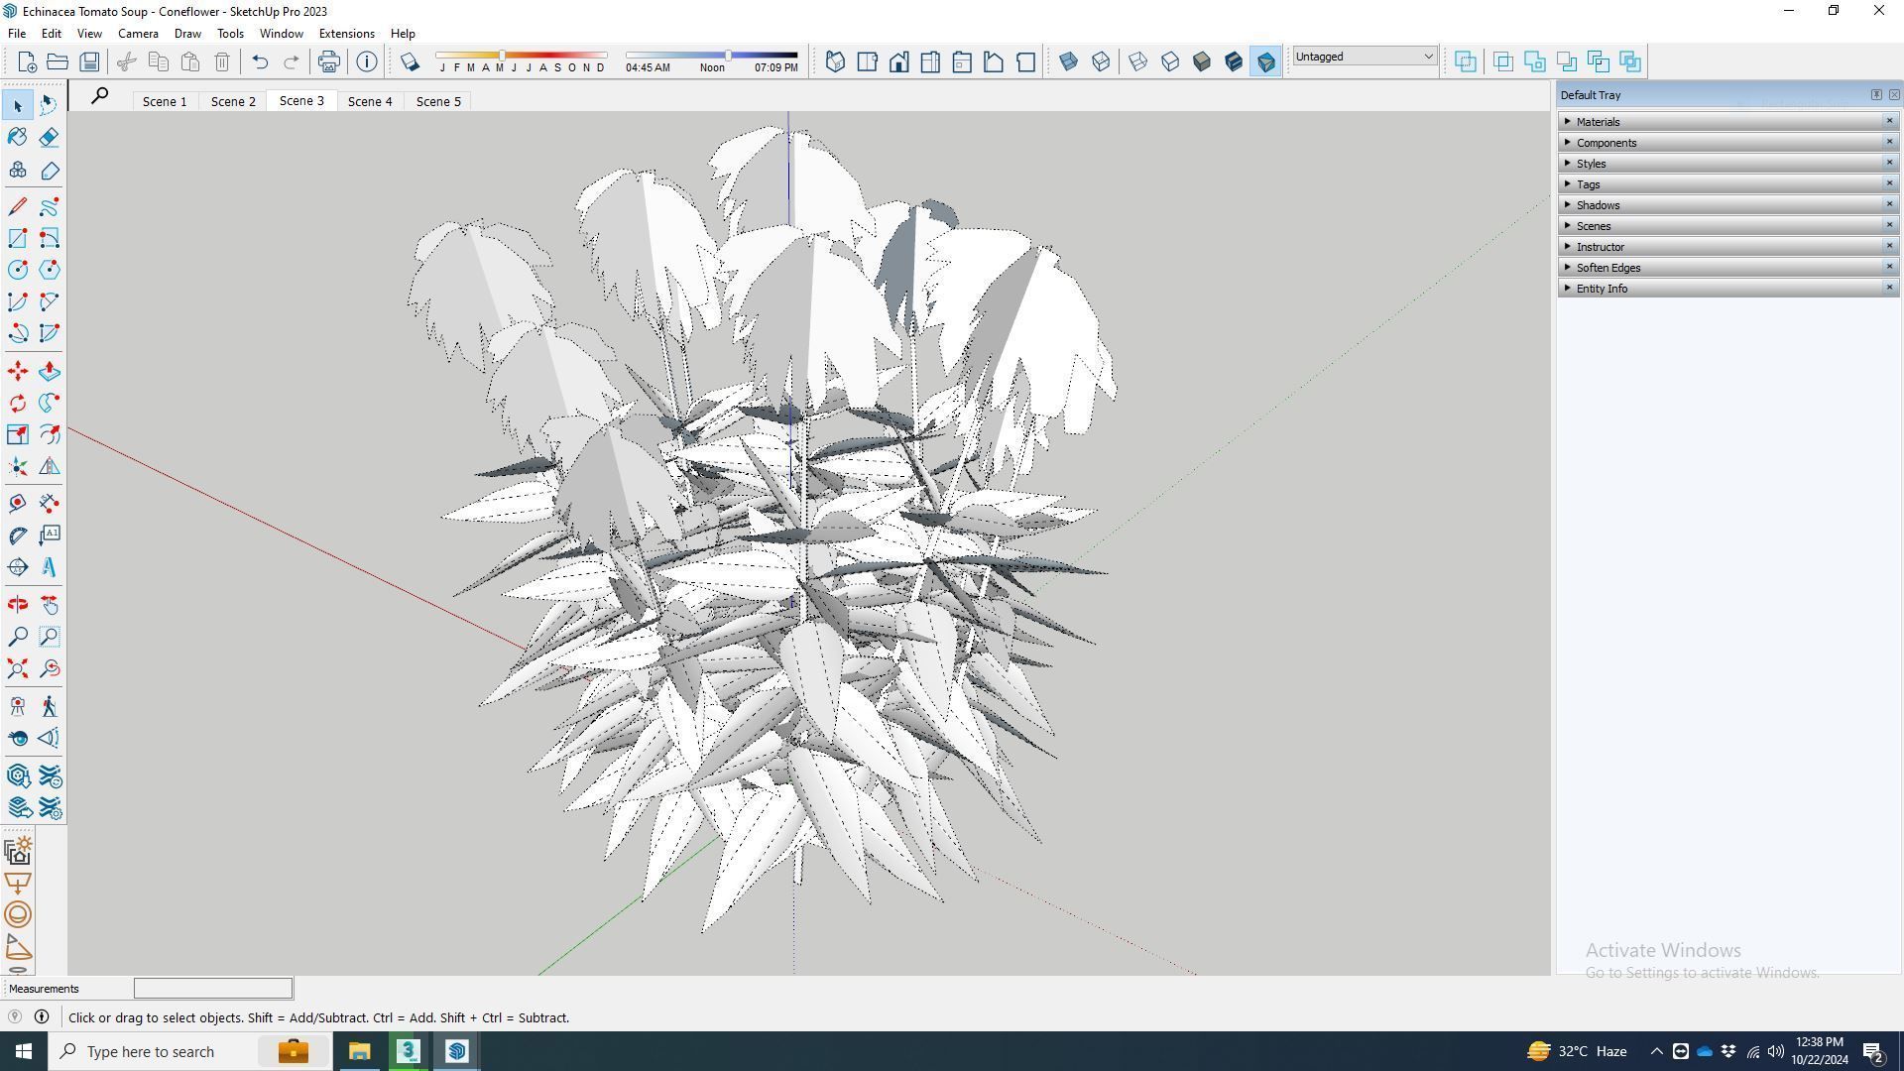Activate the Push/Pull tool

pos(50,371)
